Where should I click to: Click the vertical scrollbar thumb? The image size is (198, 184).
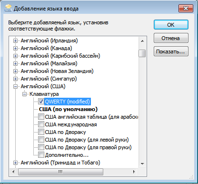[x=142, y=53]
